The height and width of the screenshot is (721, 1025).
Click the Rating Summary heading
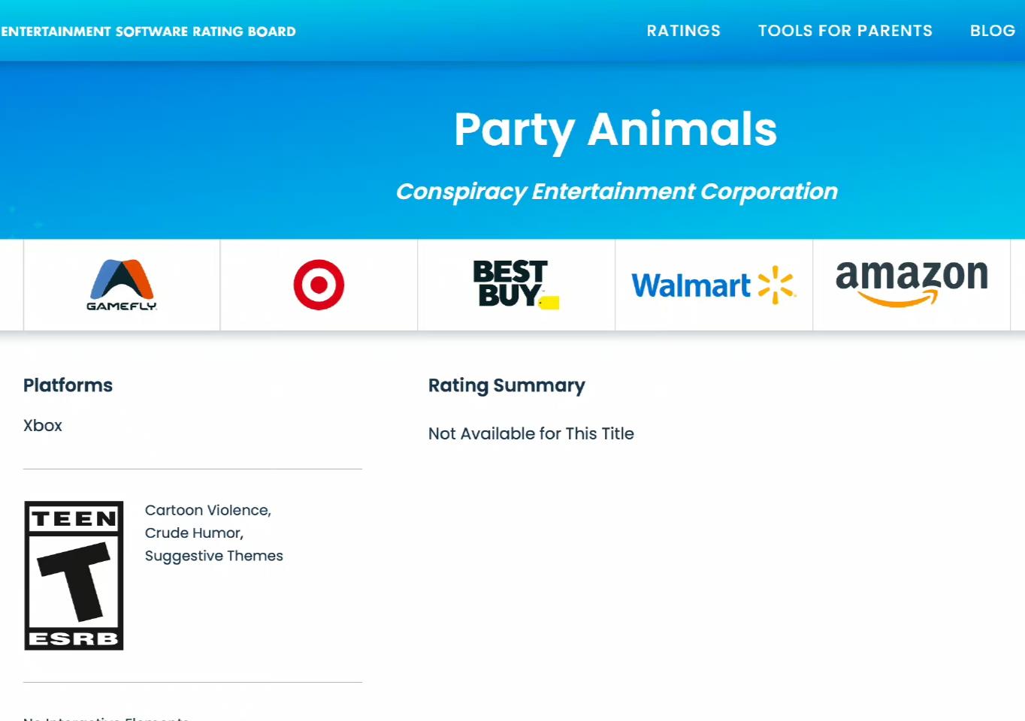[506, 386]
